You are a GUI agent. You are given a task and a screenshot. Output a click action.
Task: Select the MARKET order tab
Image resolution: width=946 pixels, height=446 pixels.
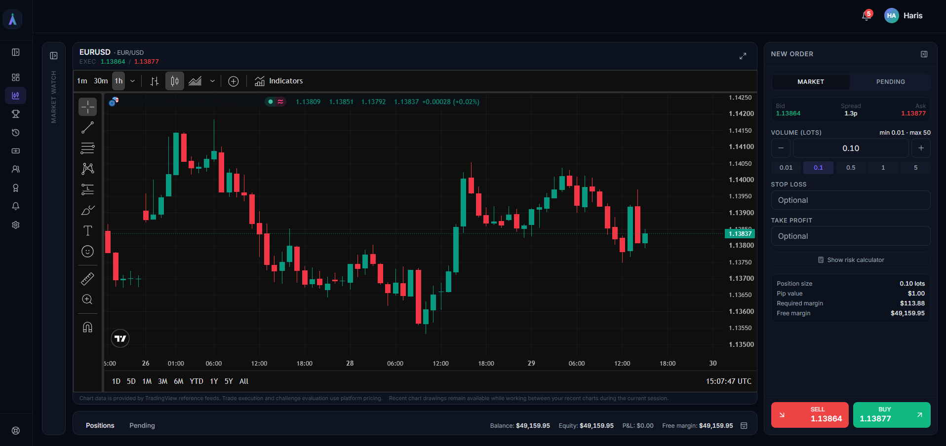pyautogui.click(x=811, y=82)
